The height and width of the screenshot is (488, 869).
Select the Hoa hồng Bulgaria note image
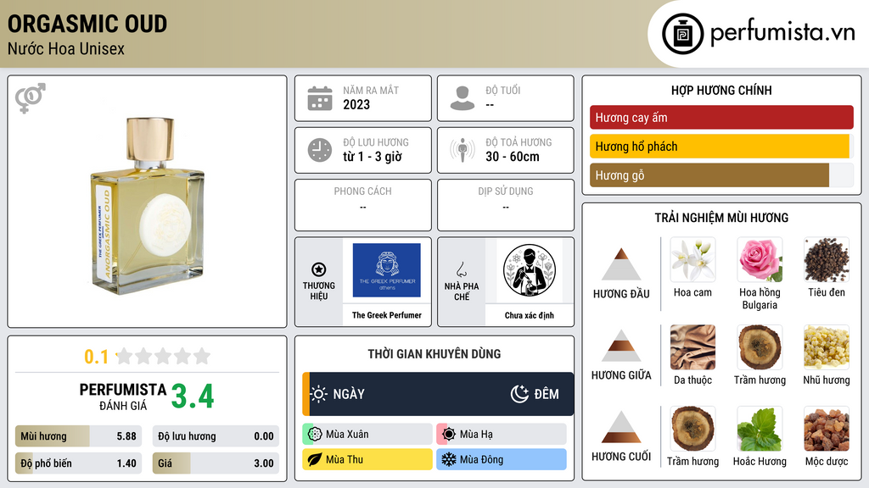click(760, 260)
